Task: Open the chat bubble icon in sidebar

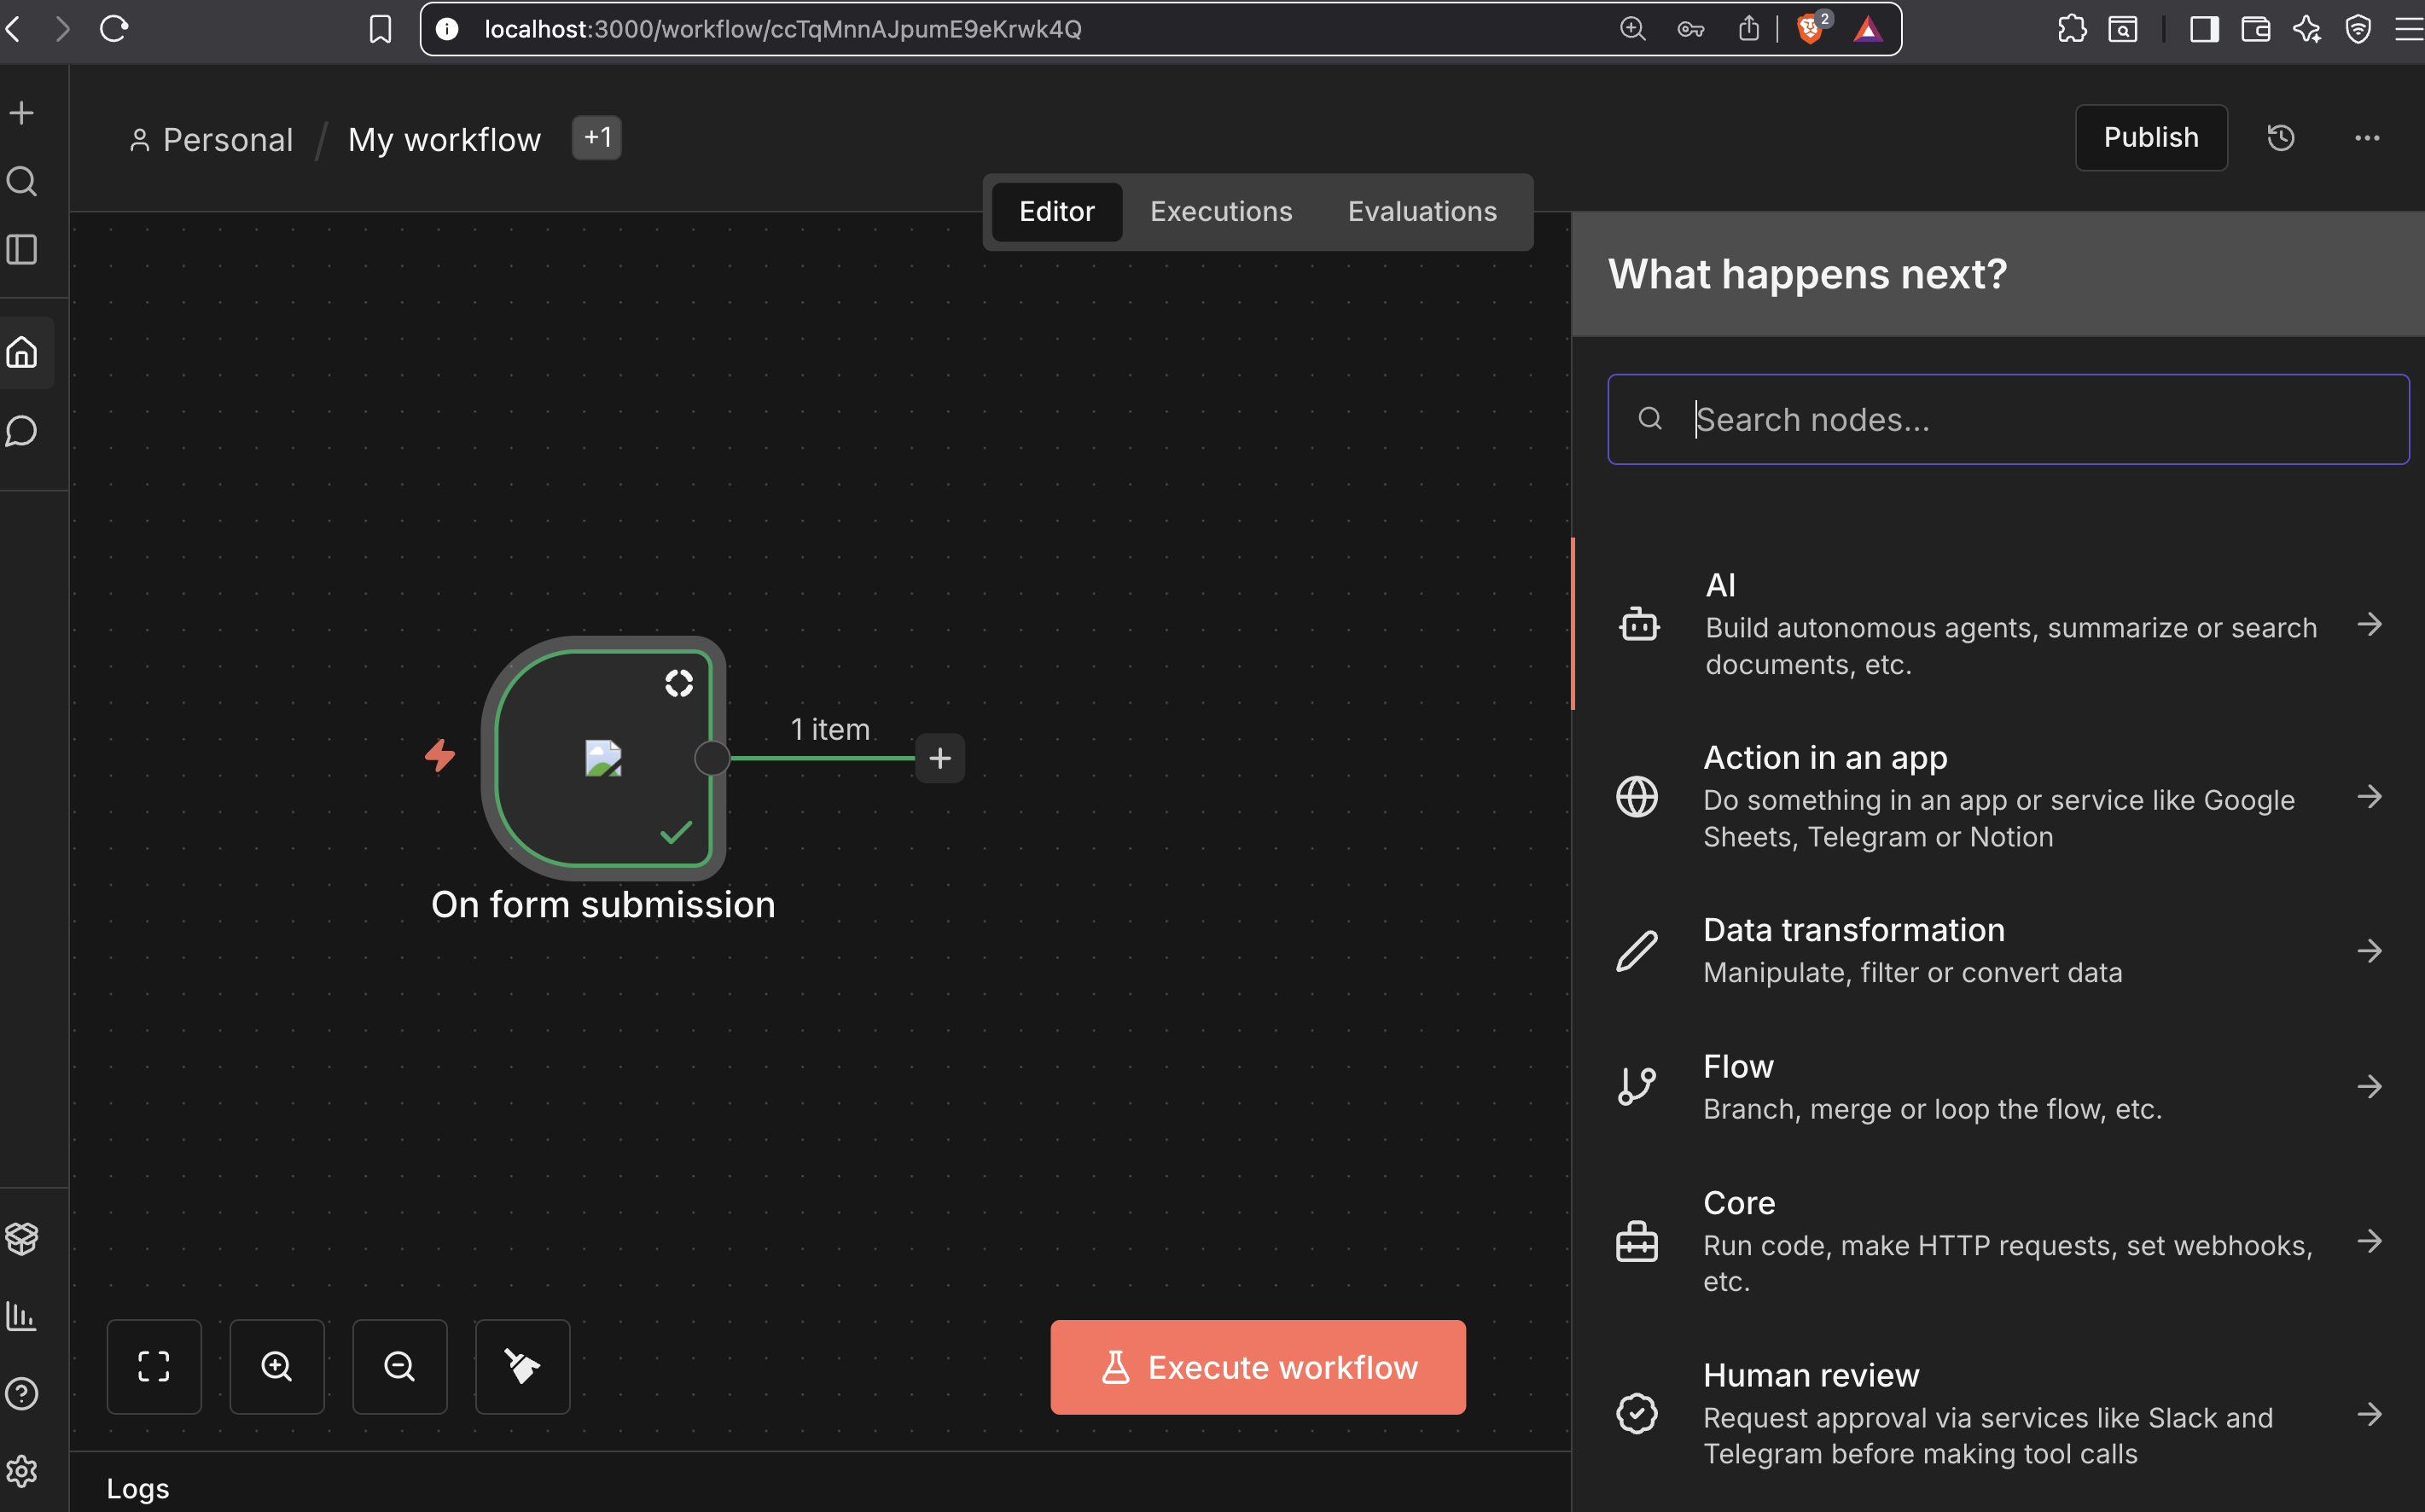Action: tap(22, 431)
